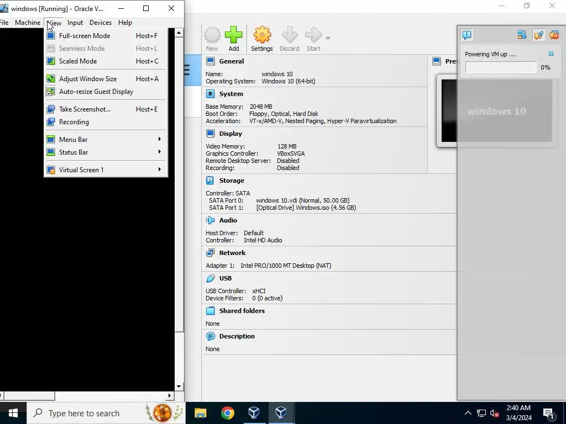The height and width of the screenshot is (424, 566).
Task: Click the windows 10 preview thumbnail
Action: point(497,110)
